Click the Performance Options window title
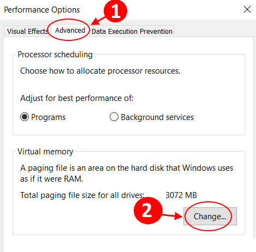Image resolution: width=256 pixels, height=252 pixels. (42, 10)
